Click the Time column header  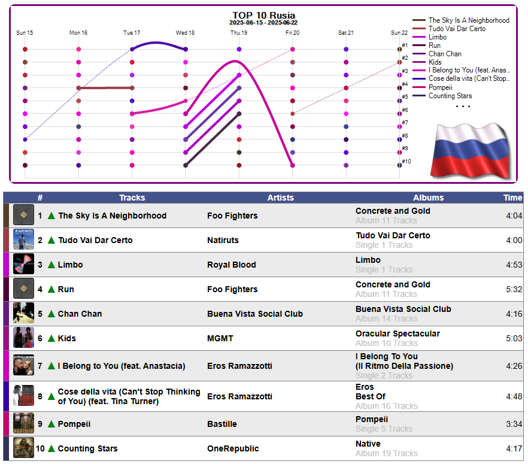pos(512,198)
